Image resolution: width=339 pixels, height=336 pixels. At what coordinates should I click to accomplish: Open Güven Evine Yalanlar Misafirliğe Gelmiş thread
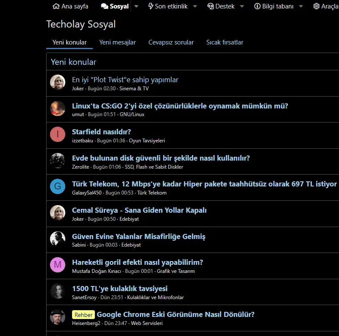[139, 236]
